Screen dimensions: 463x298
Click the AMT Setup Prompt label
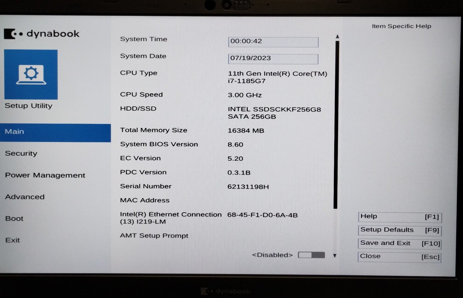pos(154,236)
